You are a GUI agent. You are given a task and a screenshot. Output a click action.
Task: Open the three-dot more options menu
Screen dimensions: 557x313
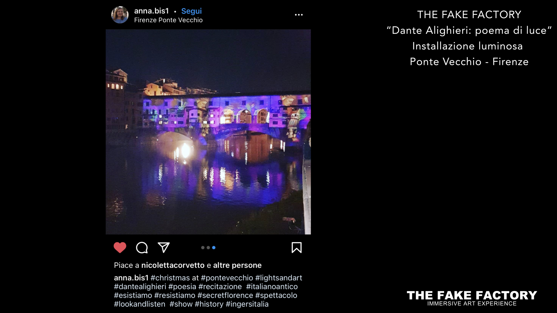(299, 15)
